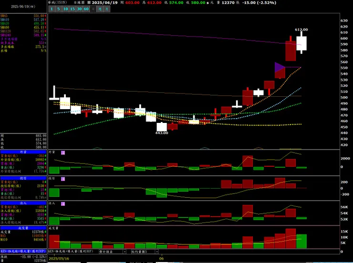Select the 1-minute interval button
Screen dimensions: 353x263
point(52,9)
